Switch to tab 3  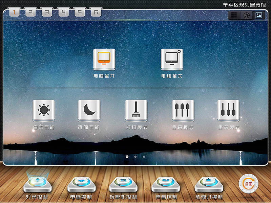tap(47, 12)
